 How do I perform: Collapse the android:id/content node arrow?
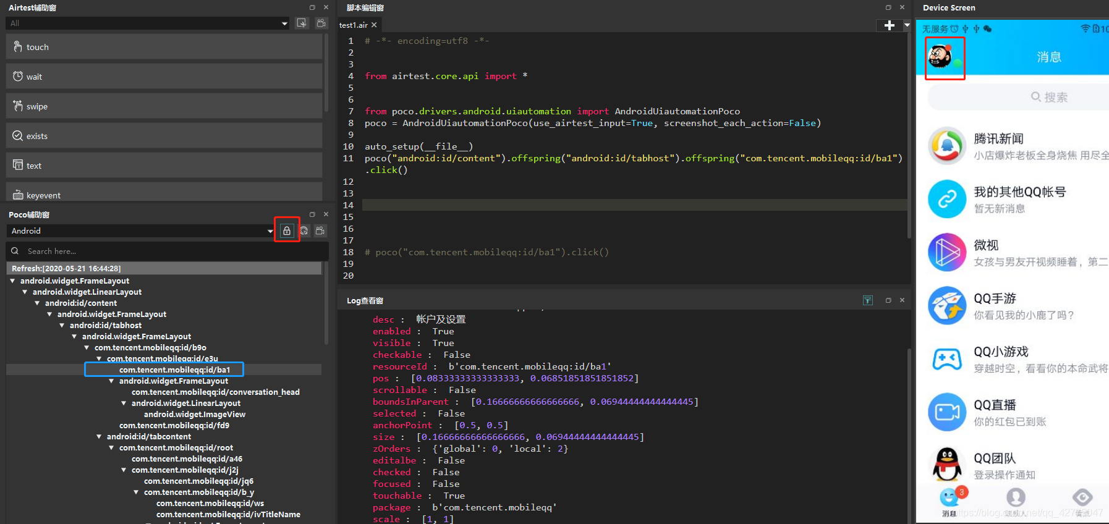[37, 303]
